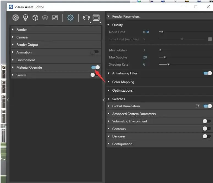This screenshot has width=213, height=183.
Task: Enable the Contours switch
Action: click(x=207, y=129)
